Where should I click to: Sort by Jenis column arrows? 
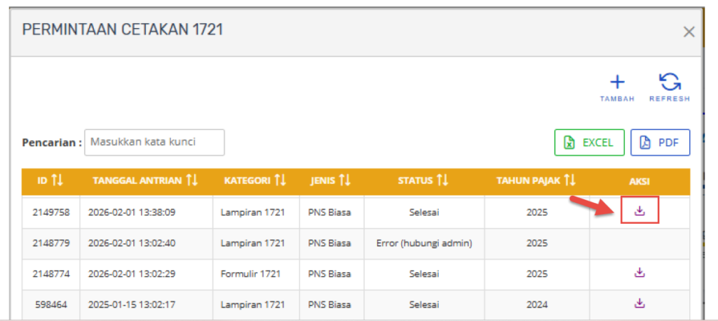click(344, 181)
